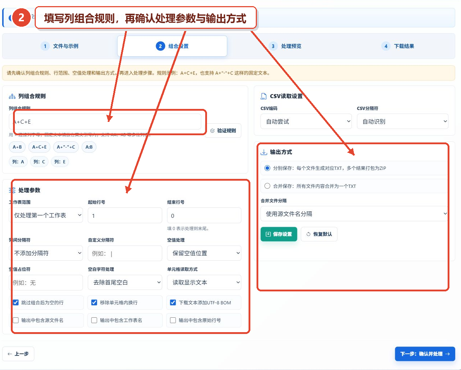
Task: Focus the 空值占位符 input field
Action: tap(46, 282)
